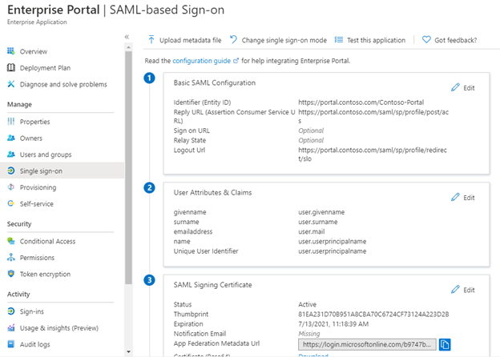The width and height of the screenshot is (500, 357).
Task: Click the Identifier (Entity ID) URL value
Action: (361, 102)
